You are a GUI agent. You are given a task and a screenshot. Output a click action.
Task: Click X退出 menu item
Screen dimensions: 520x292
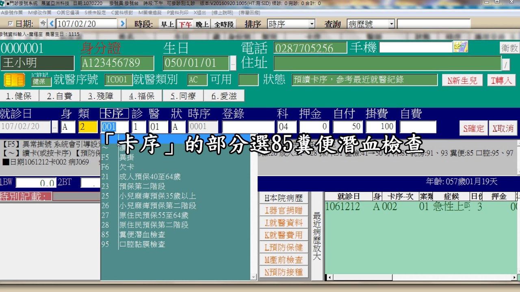[x=199, y=13]
